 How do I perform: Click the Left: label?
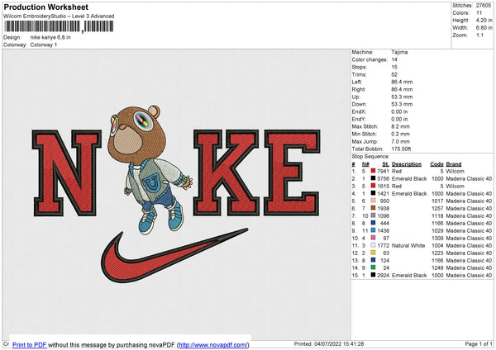[357, 82]
